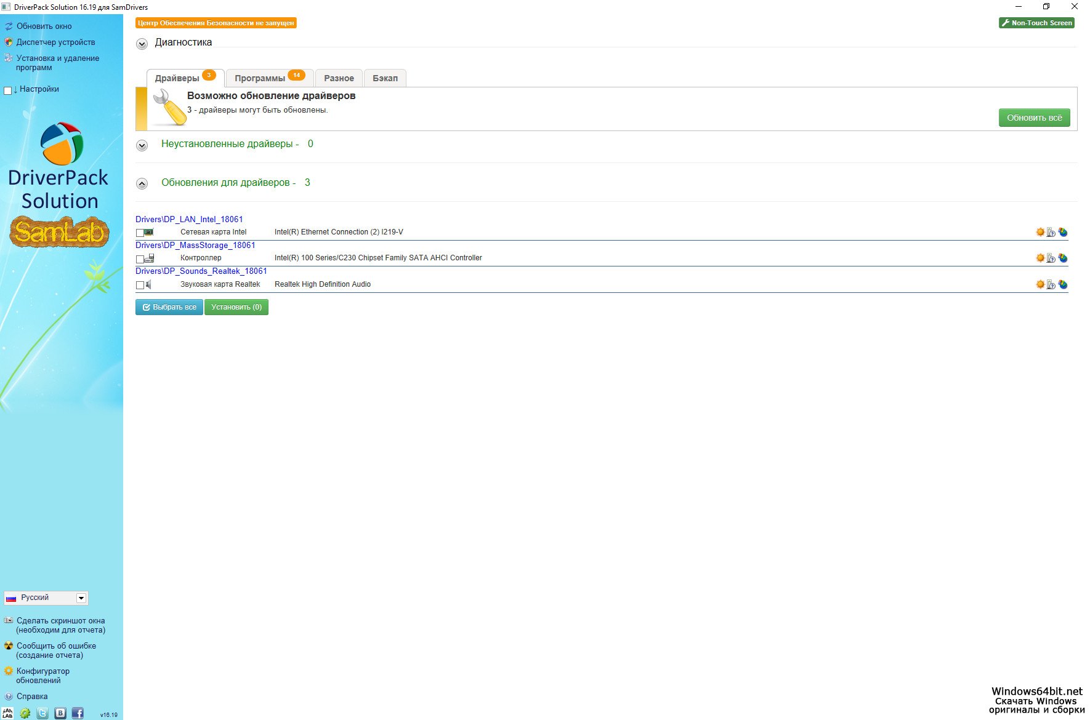Screen dimensions: 1090x720
Task: Open the Facebook icon link
Action: pos(78,713)
